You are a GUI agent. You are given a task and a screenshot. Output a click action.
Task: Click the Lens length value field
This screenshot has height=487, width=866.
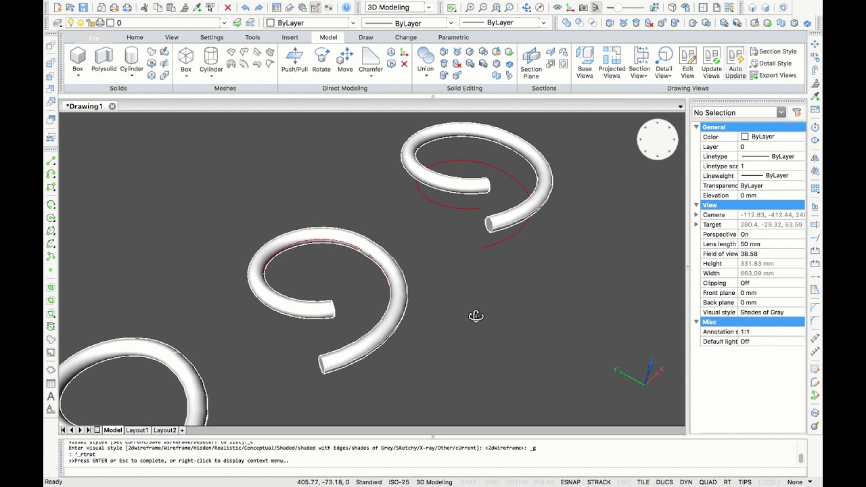771,244
